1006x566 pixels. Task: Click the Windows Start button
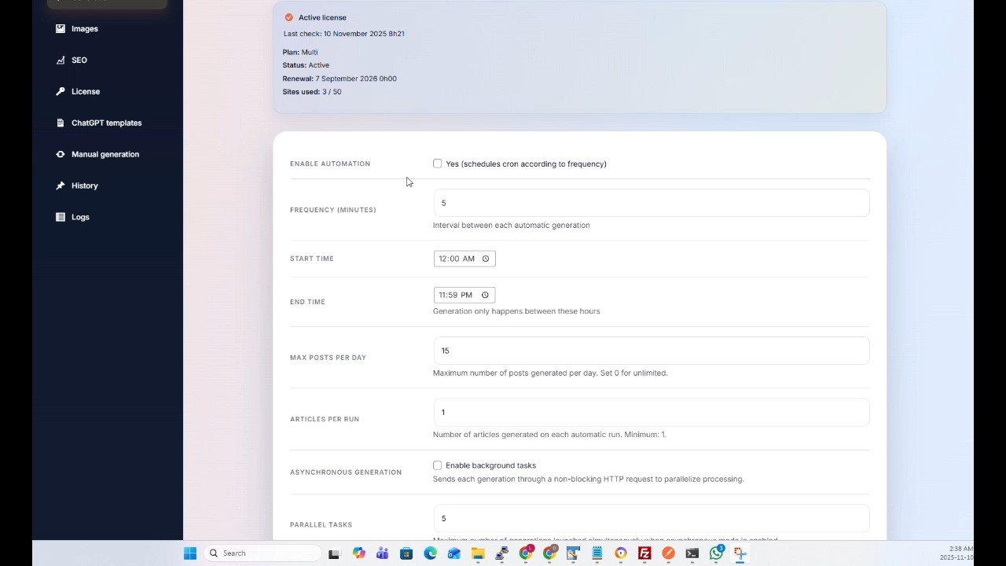coord(189,553)
